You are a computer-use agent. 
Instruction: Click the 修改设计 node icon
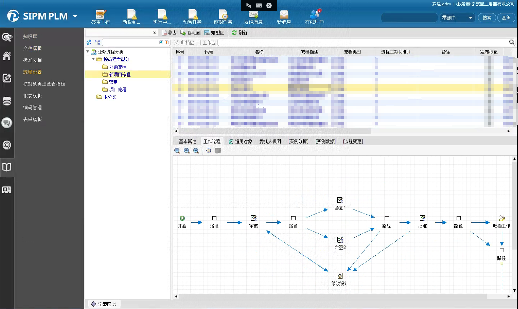(340, 276)
